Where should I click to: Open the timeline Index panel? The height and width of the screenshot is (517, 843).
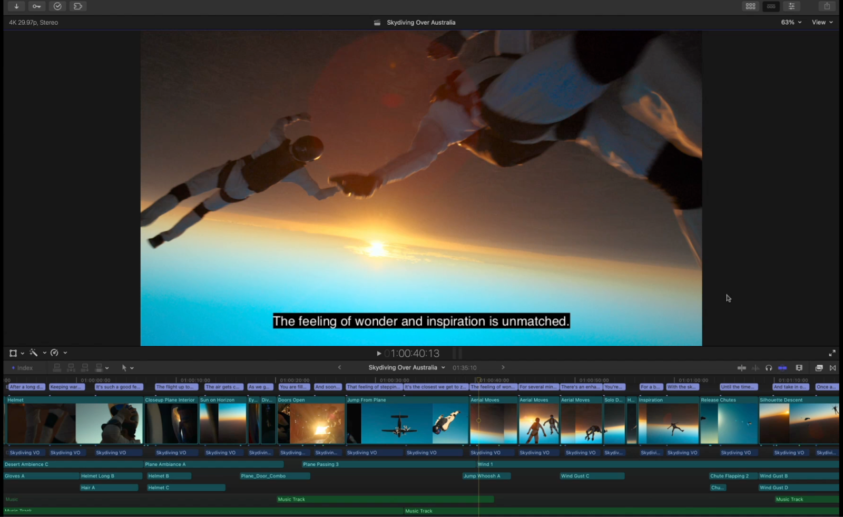[23, 367]
